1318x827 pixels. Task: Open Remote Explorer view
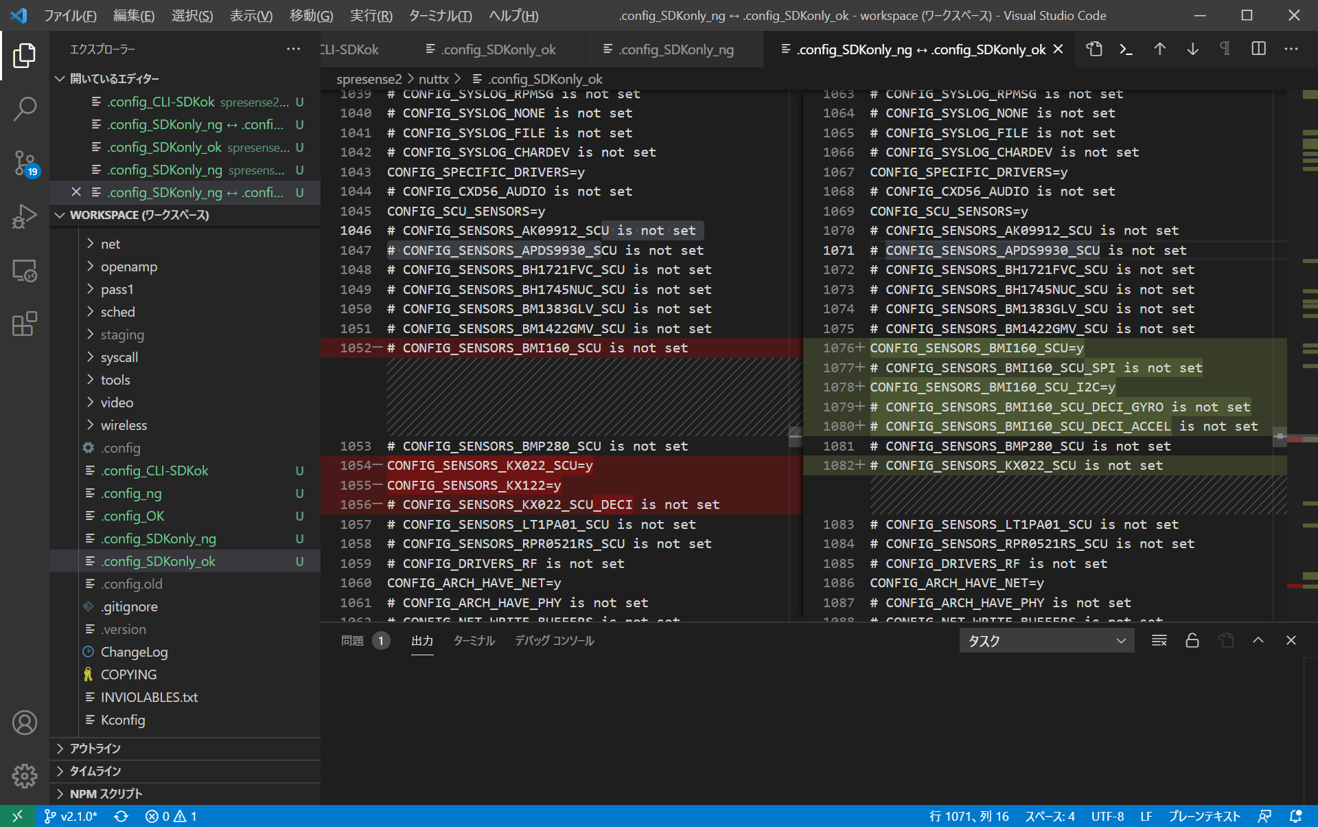[25, 271]
